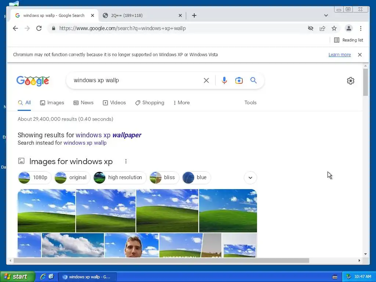
Task: Expand the More search categories menu
Action: click(181, 103)
